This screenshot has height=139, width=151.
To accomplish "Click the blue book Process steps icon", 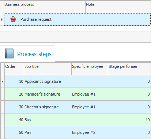I will (9, 54).
